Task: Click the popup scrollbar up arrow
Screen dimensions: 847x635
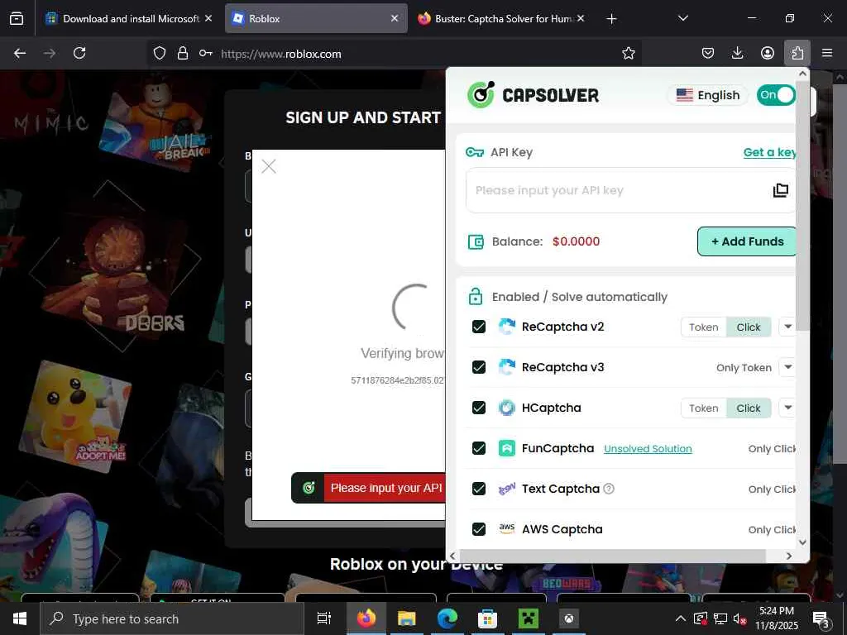Action: tap(802, 74)
